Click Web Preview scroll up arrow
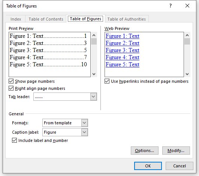 tap(187, 35)
